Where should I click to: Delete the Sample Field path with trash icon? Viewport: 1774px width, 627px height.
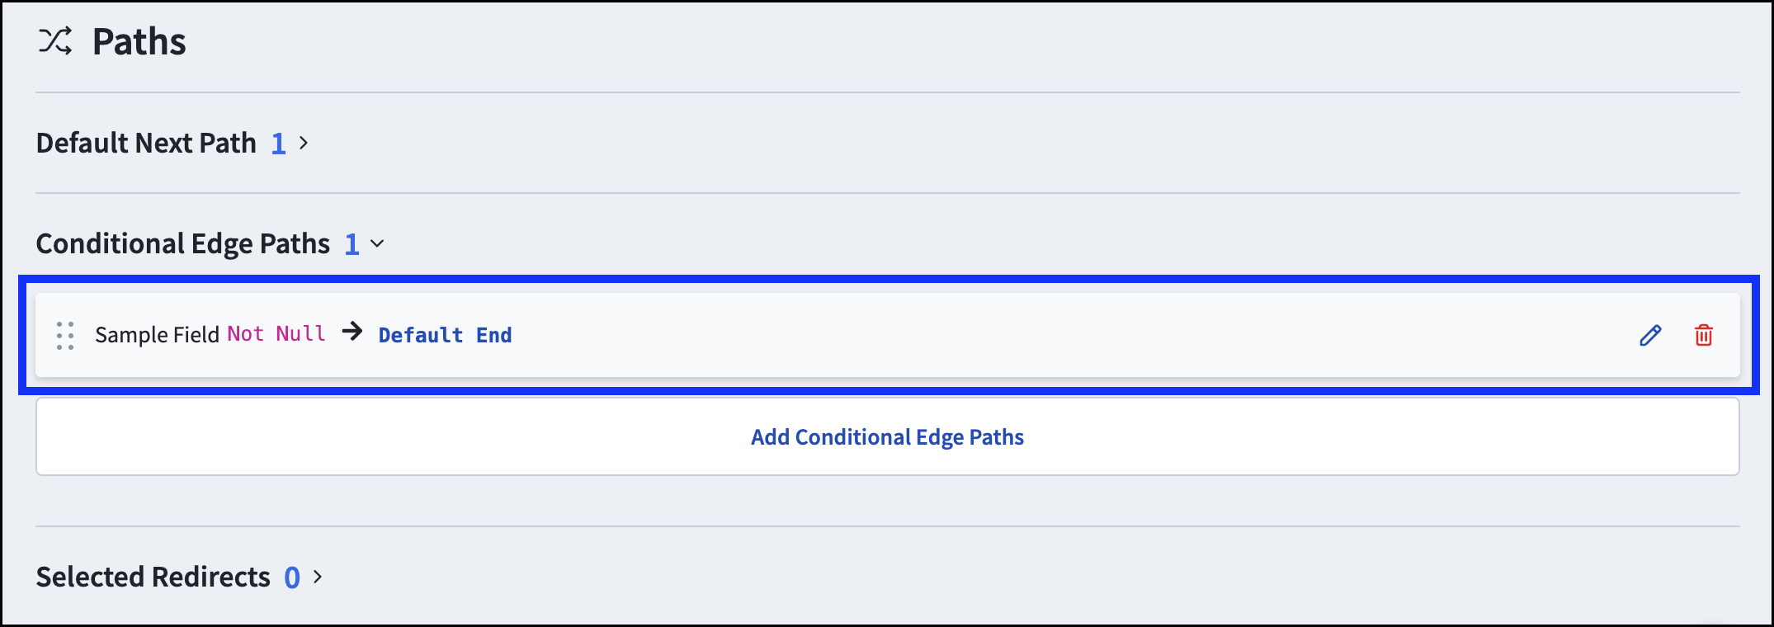(1704, 335)
